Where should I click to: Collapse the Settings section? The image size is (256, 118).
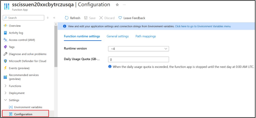click(x=5, y=100)
